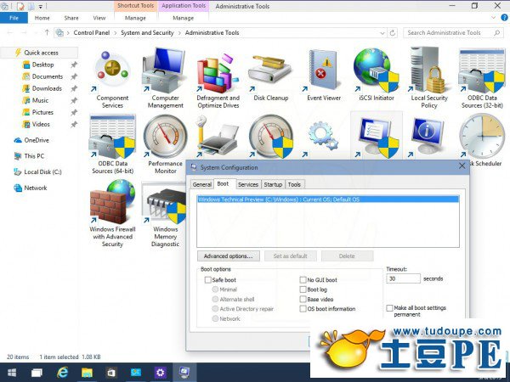Select Downloads in Quick access
Screen dimensions: 510x382
tap(47, 88)
